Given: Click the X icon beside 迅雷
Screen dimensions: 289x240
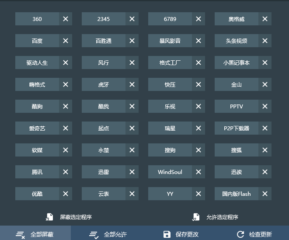Looking at the screenshot, I should pyautogui.click(x=132, y=172).
